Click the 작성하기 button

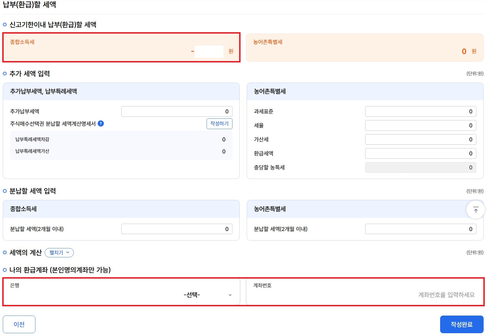point(220,124)
